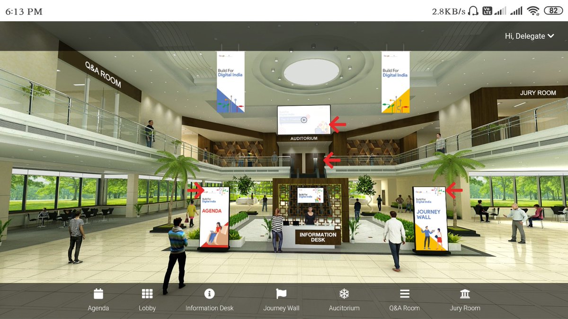Click the Journey Wall label in the bottom bar
Screen dimensions: 568x319
click(x=281, y=308)
